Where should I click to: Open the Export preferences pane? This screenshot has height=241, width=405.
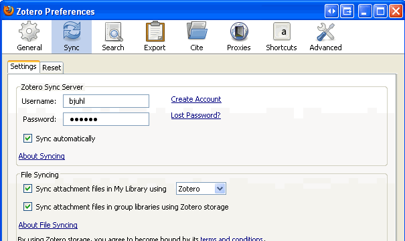155,37
